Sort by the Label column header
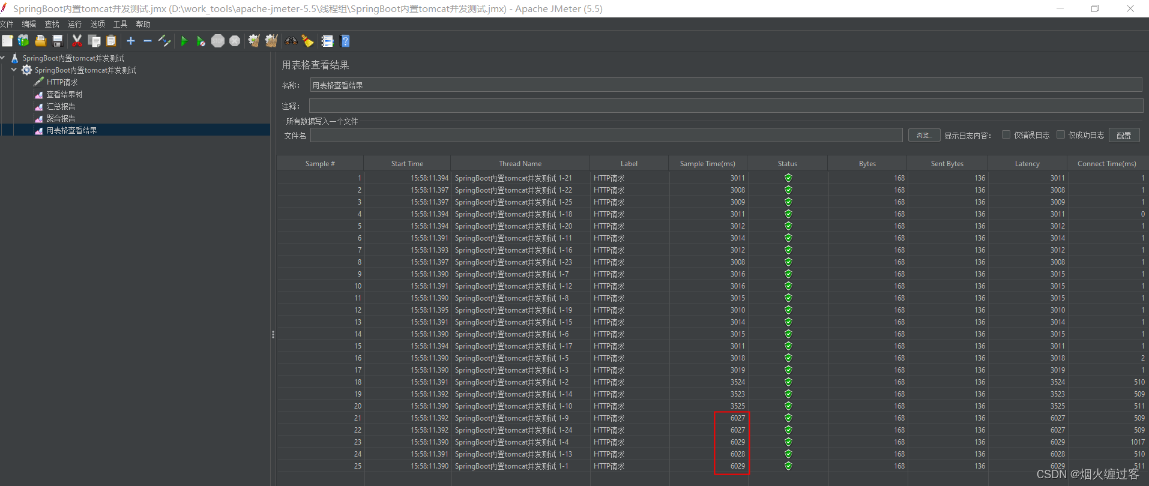 [x=629, y=164]
